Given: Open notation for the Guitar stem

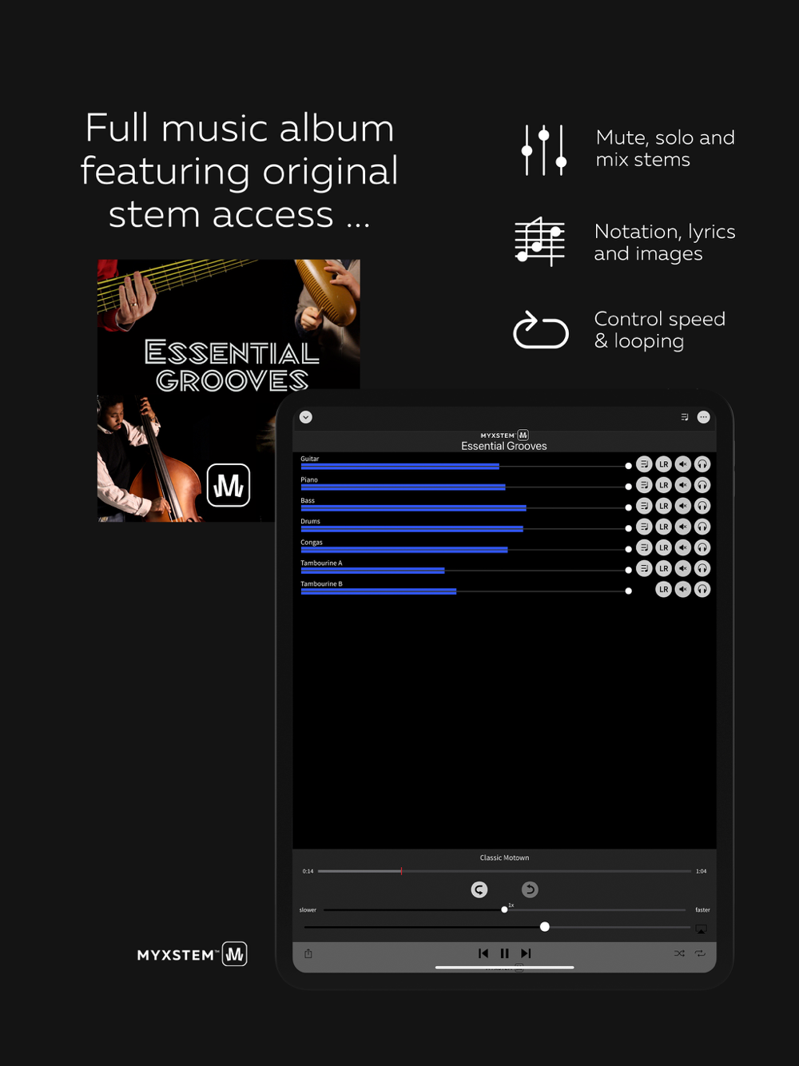Looking at the screenshot, I should coord(644,464).
